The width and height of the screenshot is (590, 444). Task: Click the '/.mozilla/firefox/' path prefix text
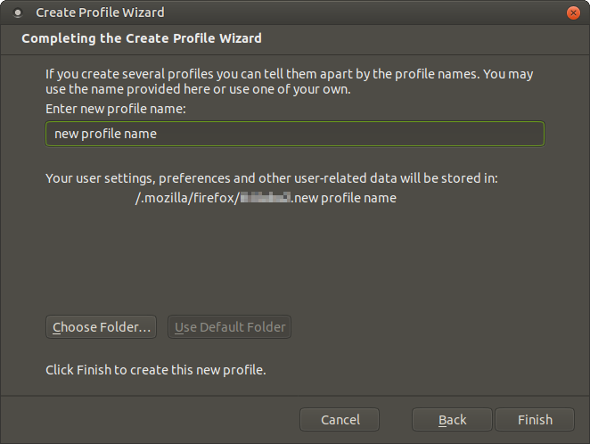(x=187, y=198)
